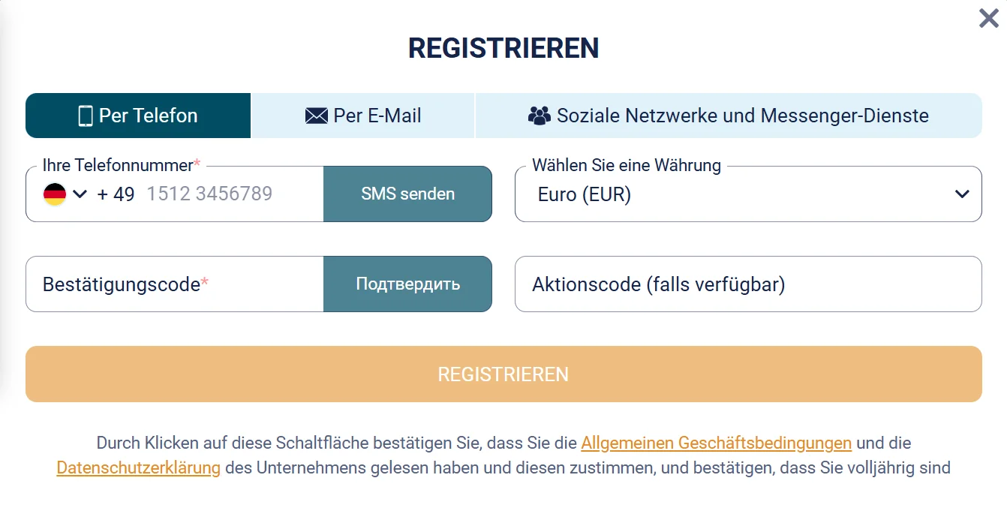The height and width of the screenshot is (517, 1007).
Task: Select the Bestätigungscode input field
Action: 173,284
